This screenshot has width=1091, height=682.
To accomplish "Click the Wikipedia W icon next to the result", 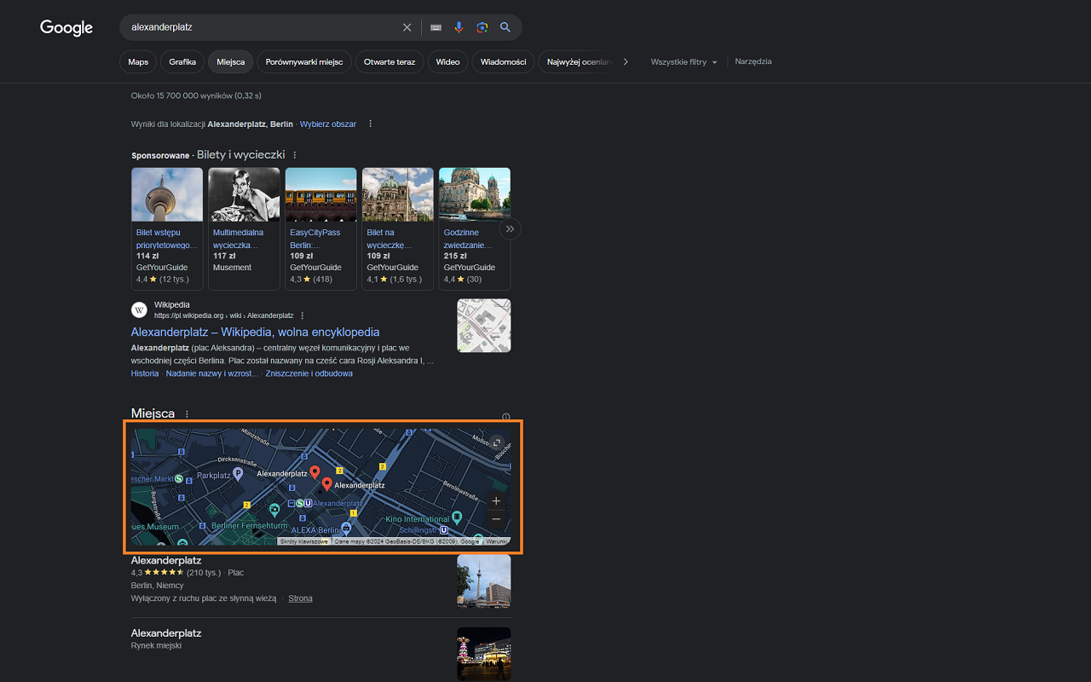I will (x=139, y=309).
